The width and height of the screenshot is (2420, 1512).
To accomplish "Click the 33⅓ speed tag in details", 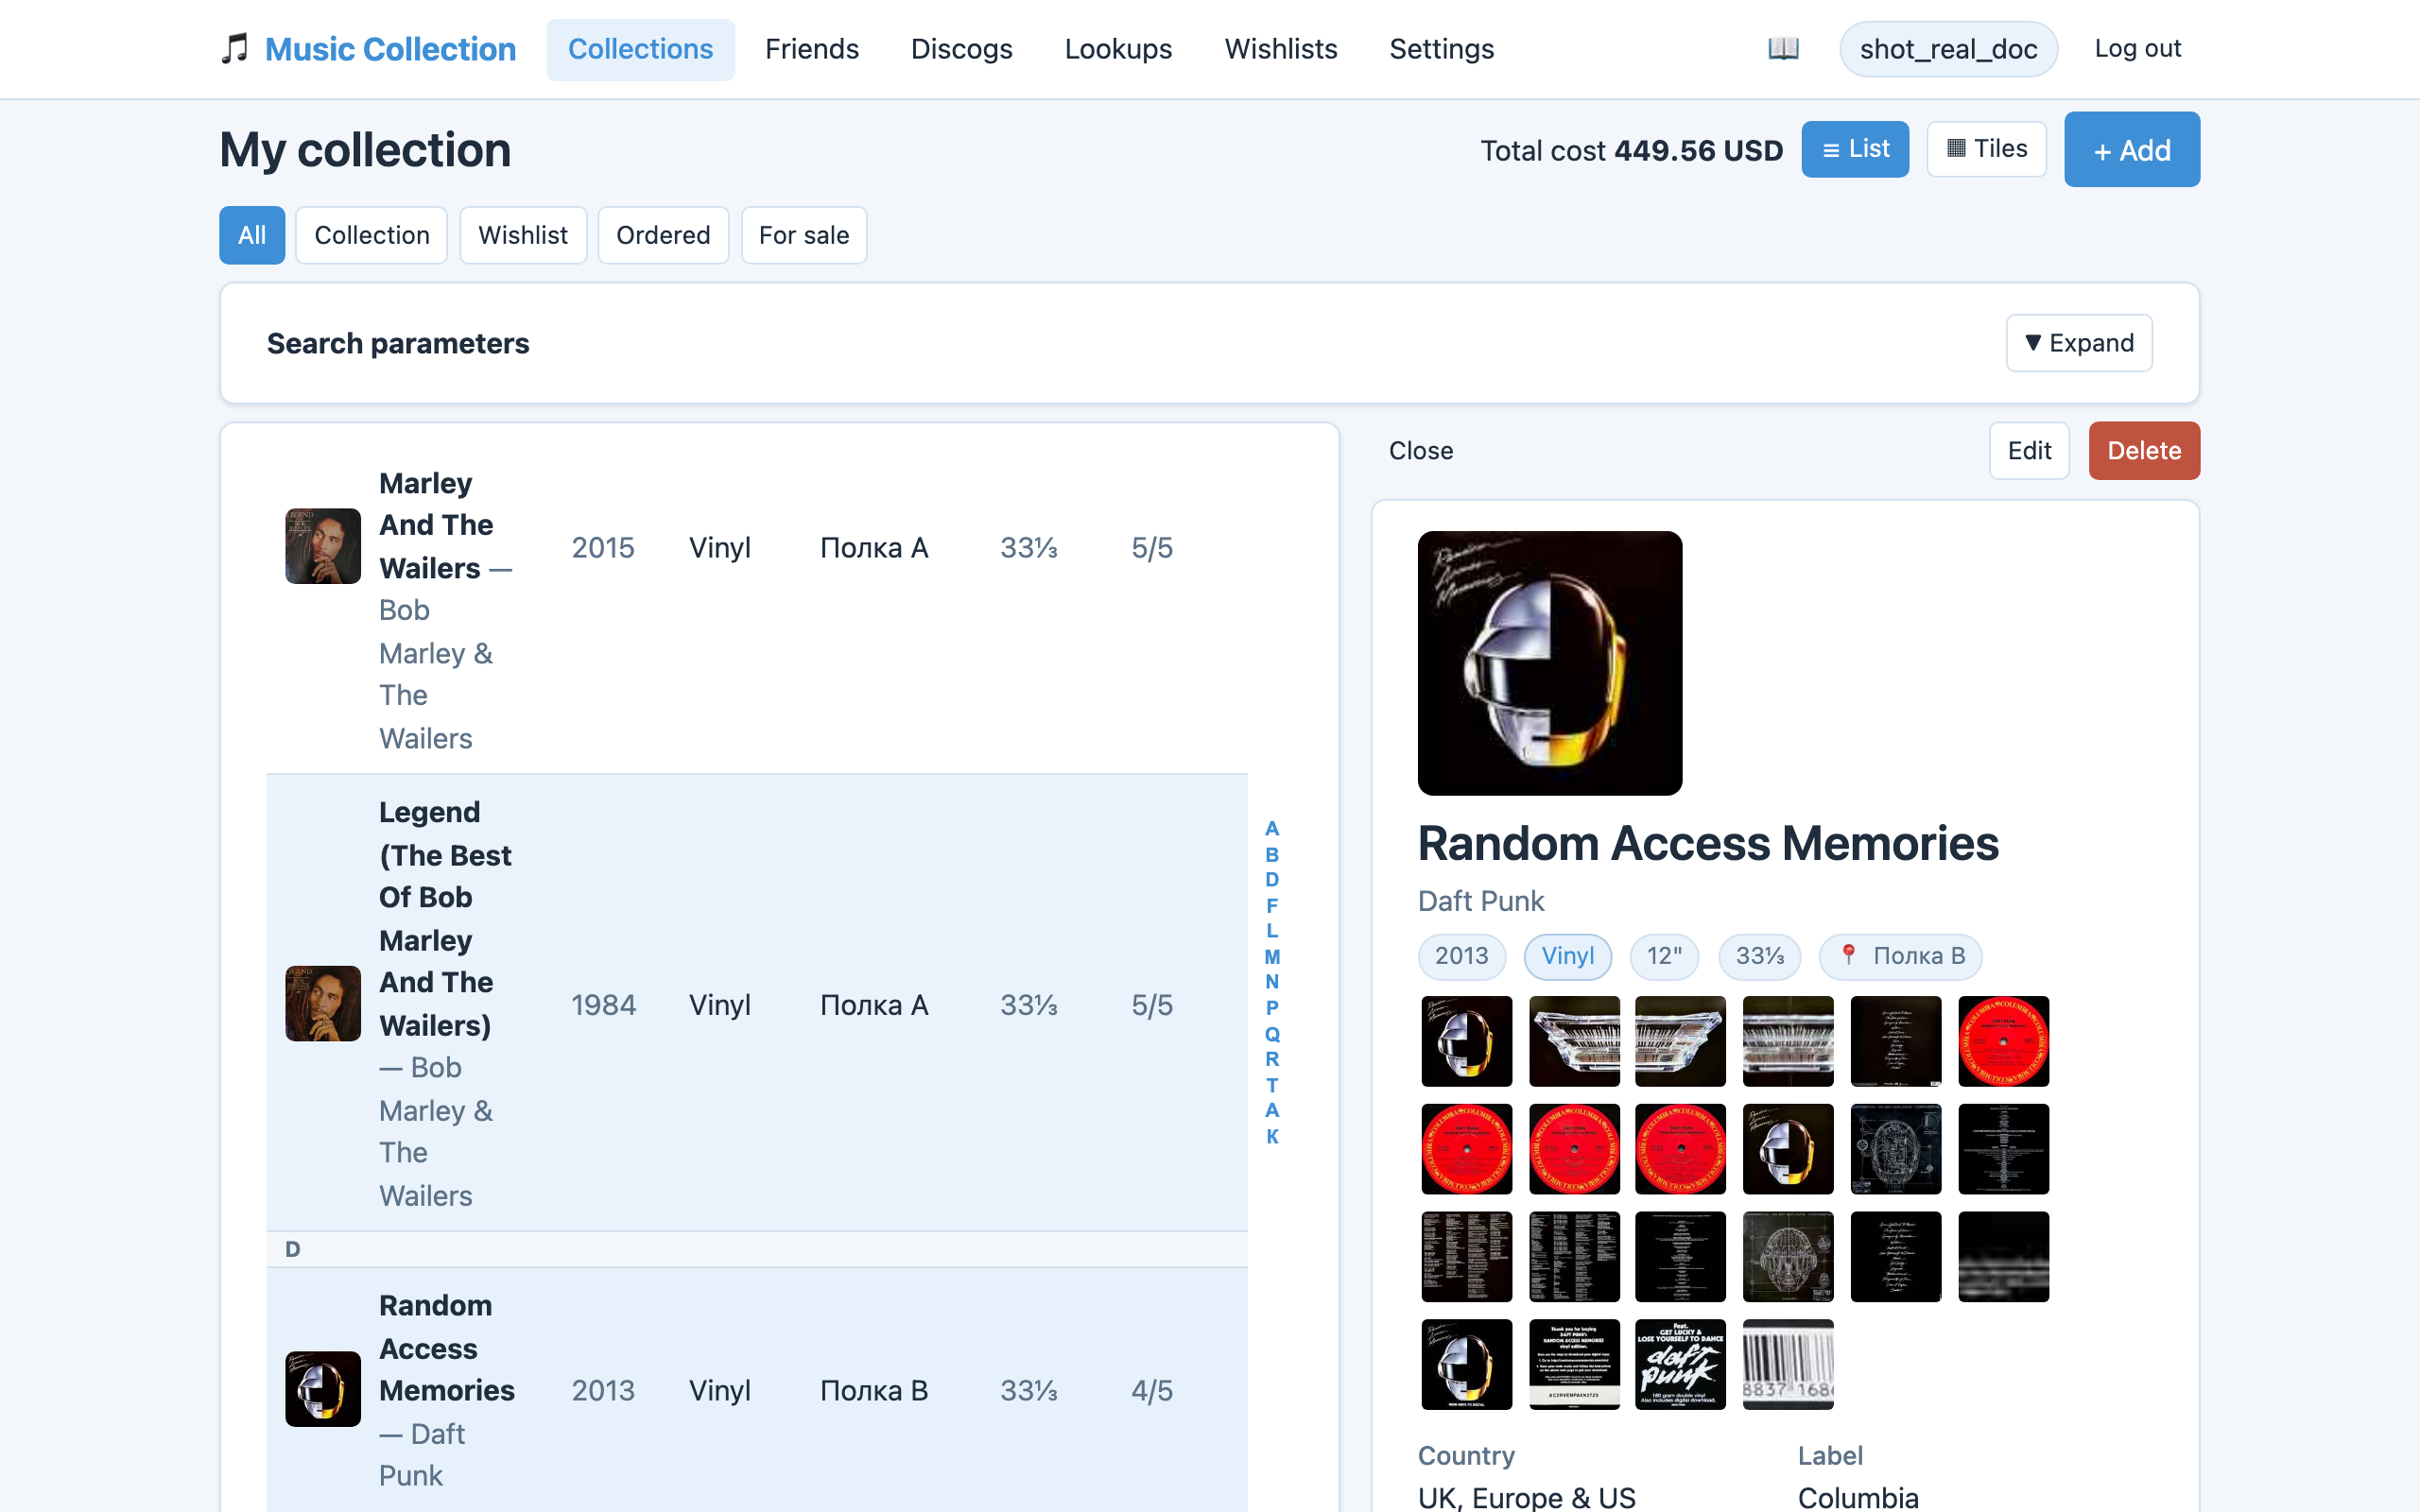I will [1760, 956].
